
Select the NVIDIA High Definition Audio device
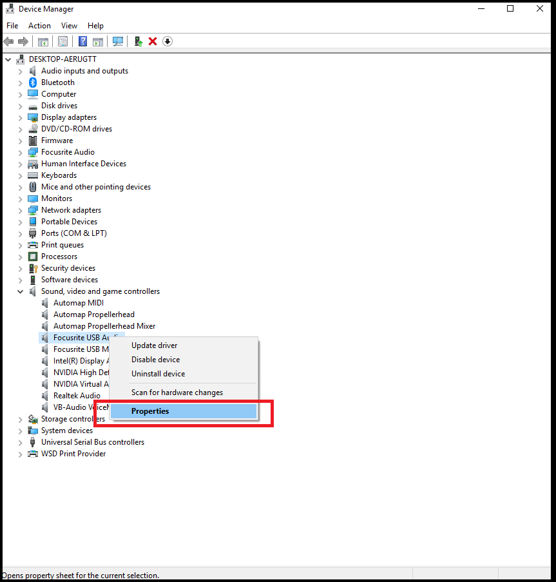81,373
